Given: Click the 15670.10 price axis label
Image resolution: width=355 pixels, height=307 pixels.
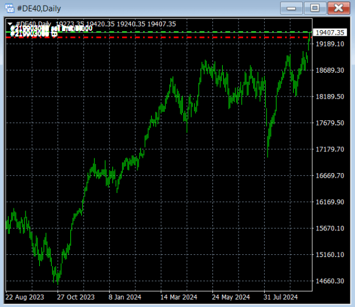Looking at the screenshot, I should coord(329,228).
